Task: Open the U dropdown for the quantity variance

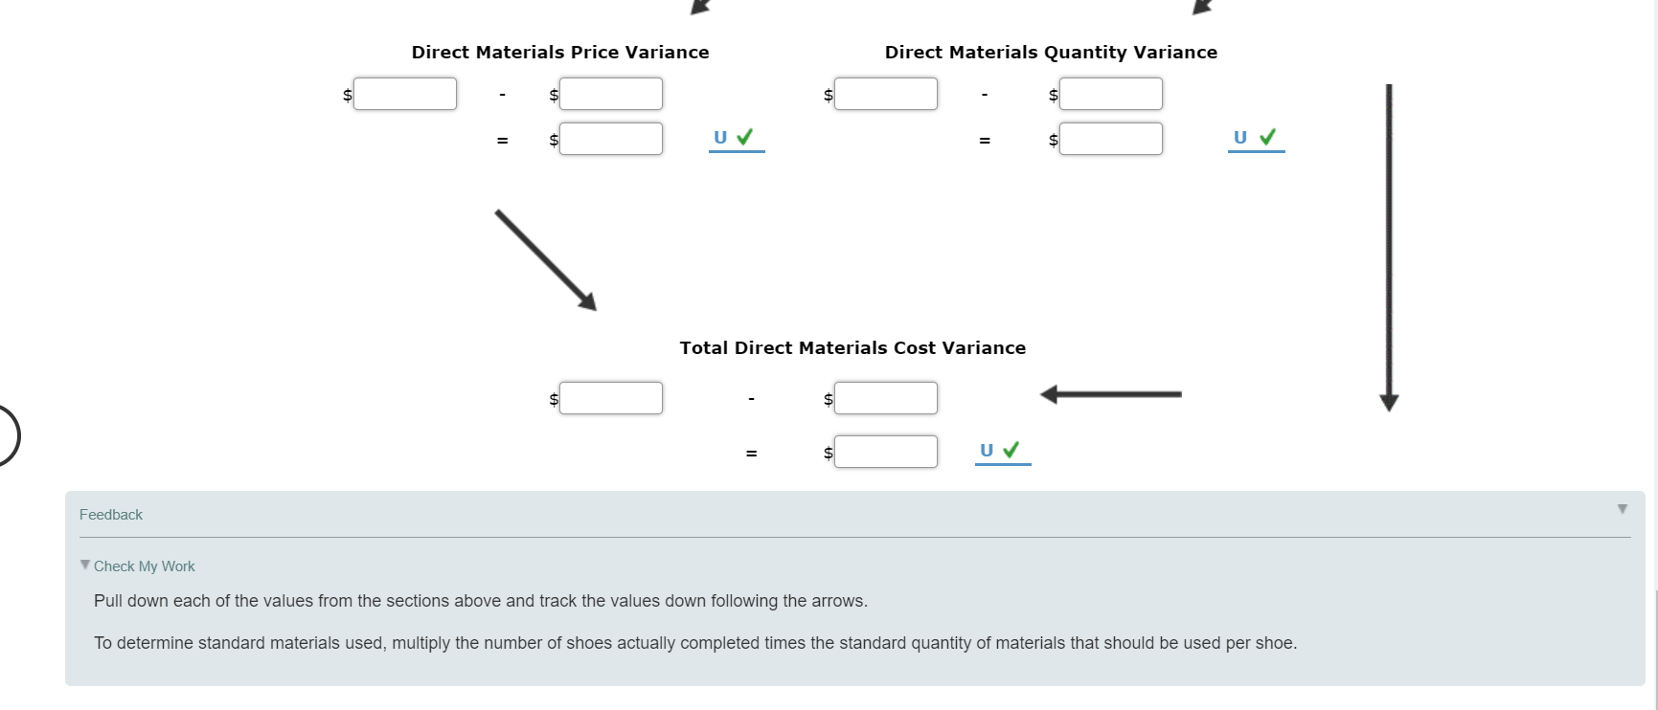Action: (1240, 138)
